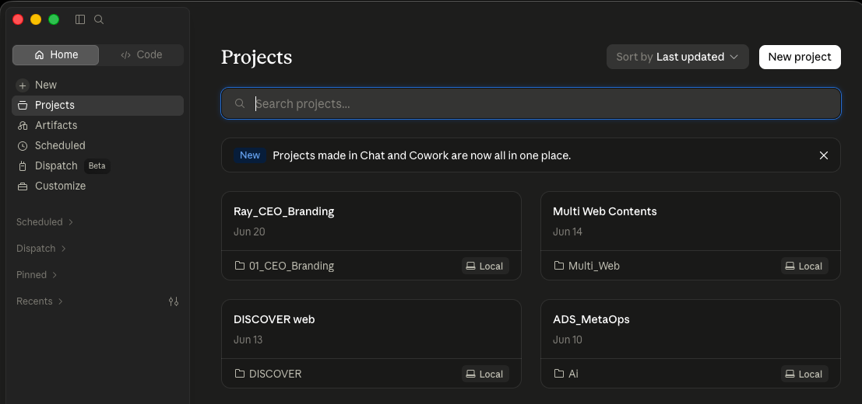
Task: Expand the Pinned section
Action: 37,274
